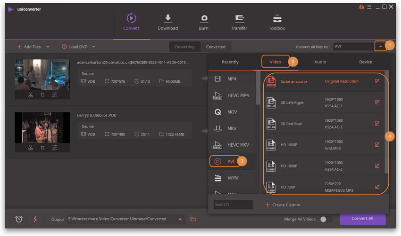This screenshot has height=236, width=401.
Task: Click the trim scissors icon under first video
Action: pos(31,95)
